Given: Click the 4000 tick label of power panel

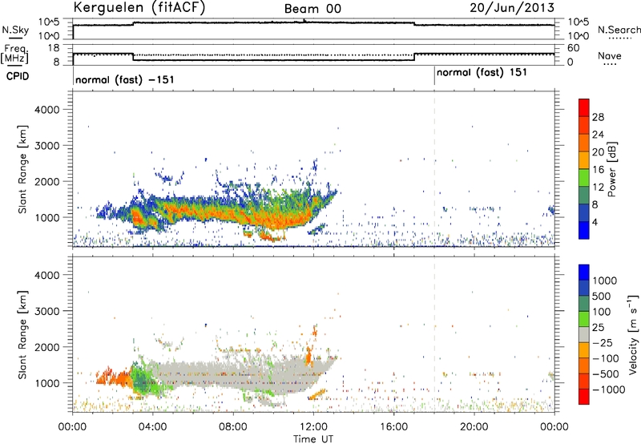Looking at the screenshot, I should pyautogui.click(x=47, y=110).
